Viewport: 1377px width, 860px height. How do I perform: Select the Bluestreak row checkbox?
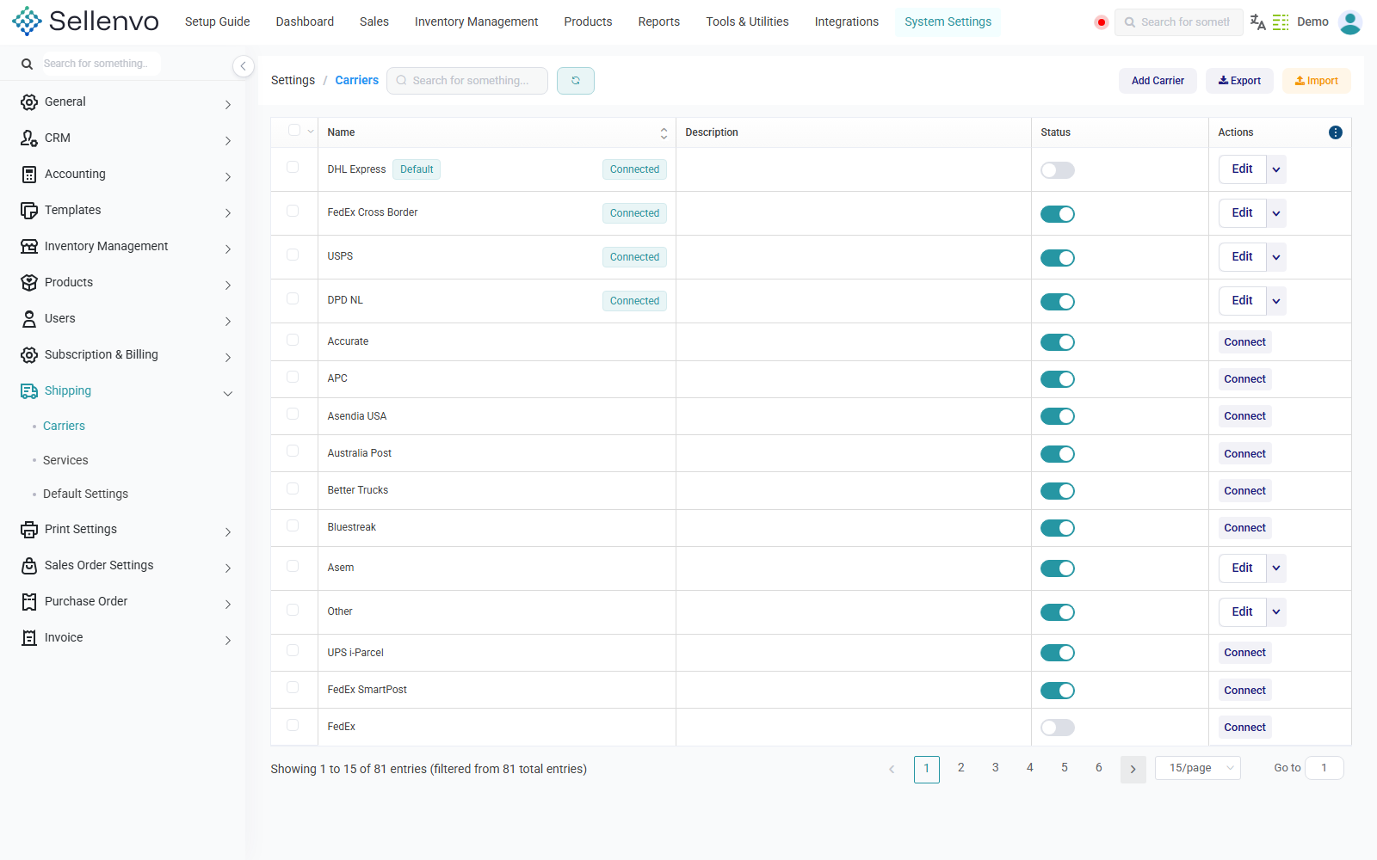[x=293, y=525]
